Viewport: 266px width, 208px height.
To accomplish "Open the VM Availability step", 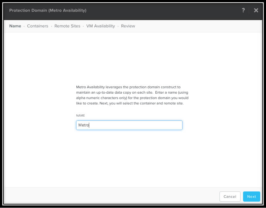I will 100,26.
